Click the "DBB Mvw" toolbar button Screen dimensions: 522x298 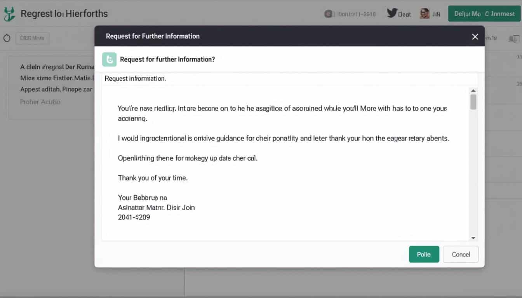click(32, 38)
